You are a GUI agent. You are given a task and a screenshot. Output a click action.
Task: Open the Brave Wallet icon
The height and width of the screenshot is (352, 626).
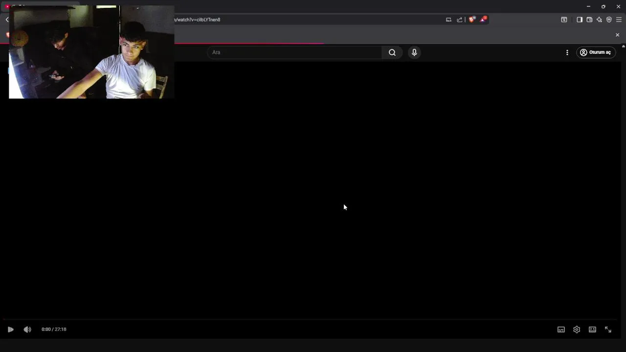[589, 20]
